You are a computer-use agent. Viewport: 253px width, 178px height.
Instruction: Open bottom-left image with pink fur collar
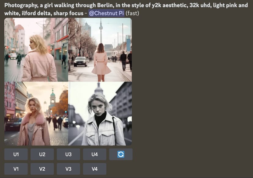[x=36, y=114]
